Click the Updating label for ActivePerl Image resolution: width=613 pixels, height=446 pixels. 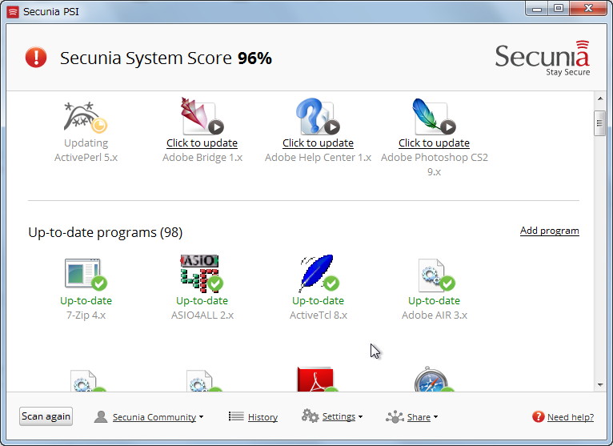[86, 143]
